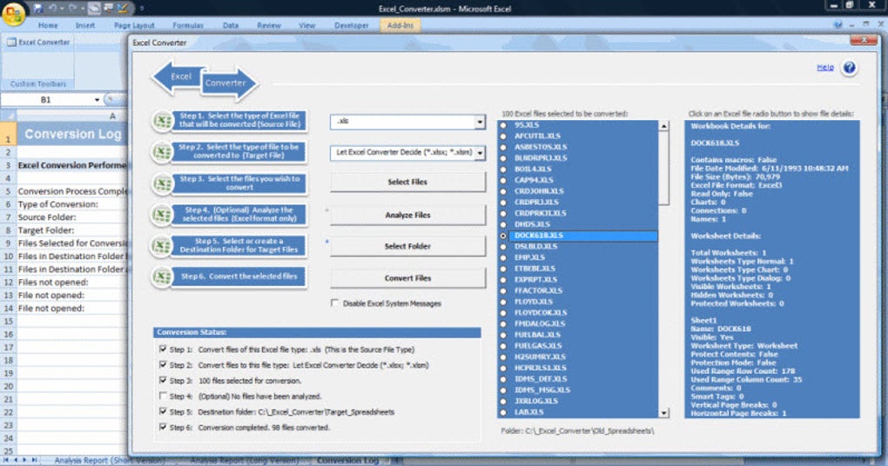Open the Redo history dropdown arrow
The height and width of the screenshot is (466, 888).
[x=81, y=9]
